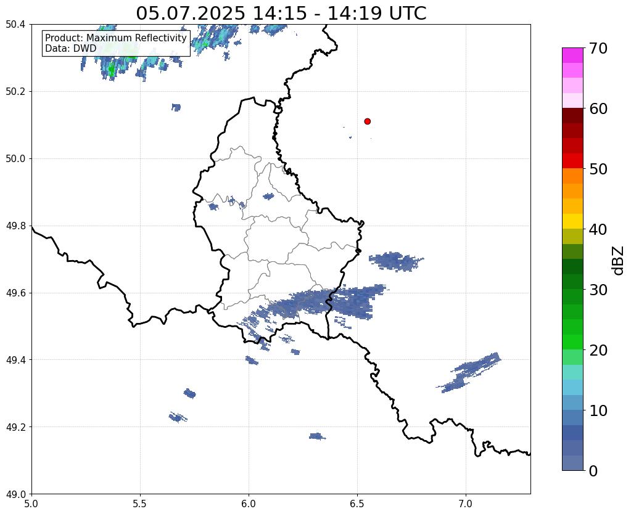The width and height of the screenshot is (631, 514).
Task: Click the latitude tick label '49.2'
Action: (x=15, y=427)
